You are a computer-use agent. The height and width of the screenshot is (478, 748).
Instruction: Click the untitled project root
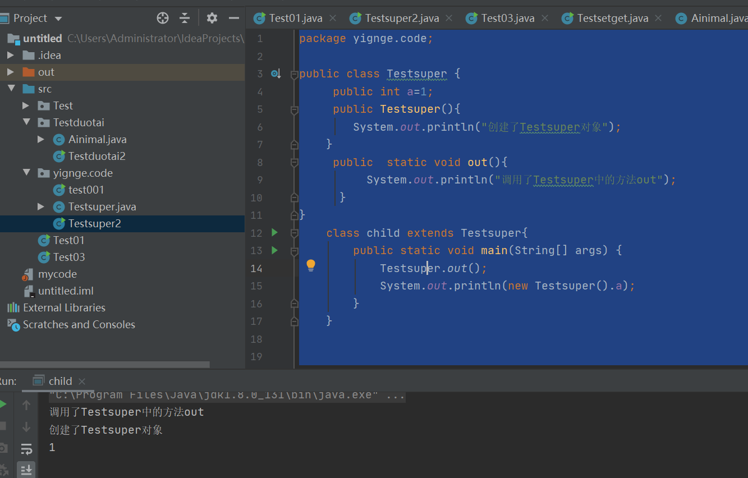pyautogui.click(x=42, y=38)
